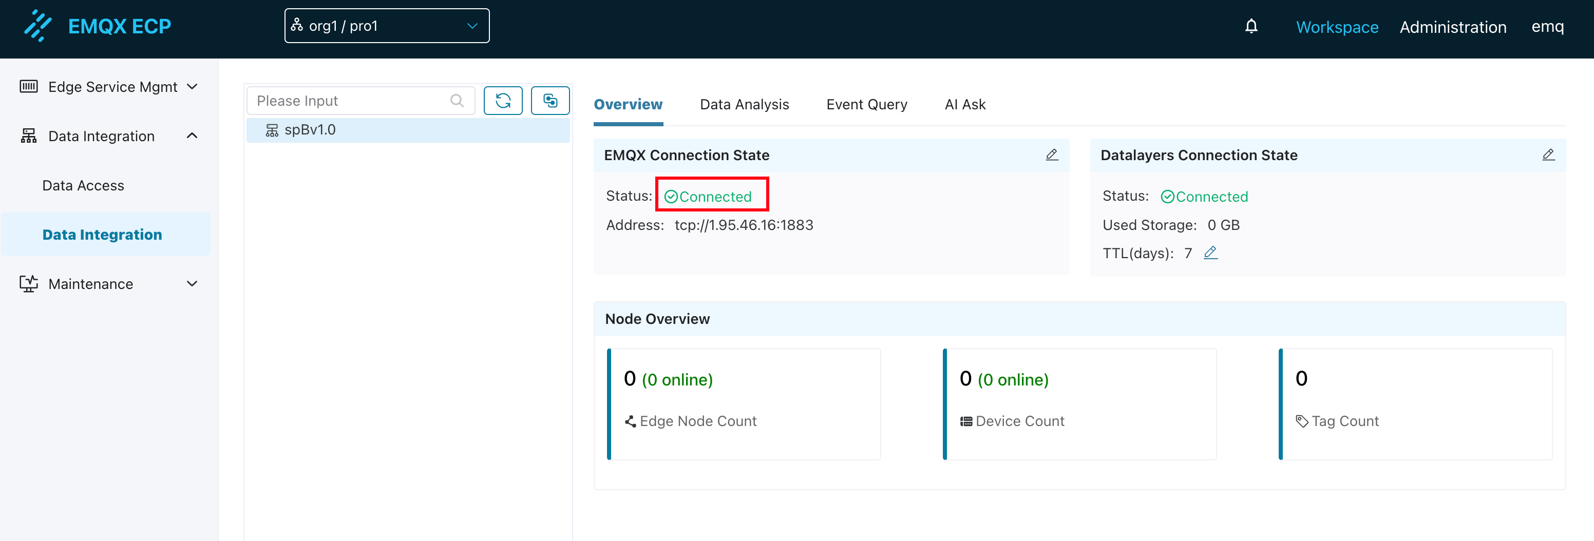The height and width of the screenshot is (541, 1594).
Task: Edit EMQX Connection State with pencil icon
Action: (1051, 154)
